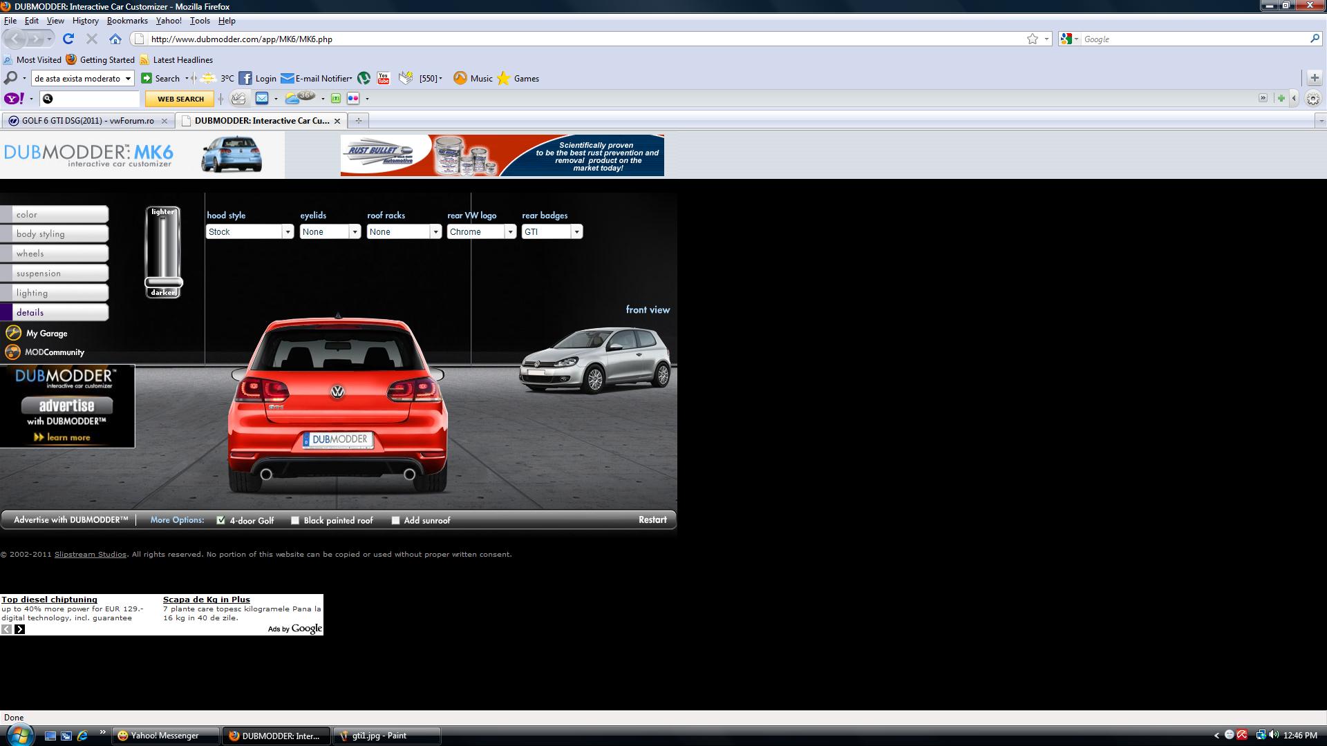Select the color menu item
1327x746 pixels.
point(55,215)
